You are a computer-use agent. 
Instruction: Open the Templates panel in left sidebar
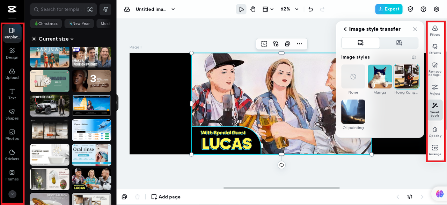(x=12, y=33)
